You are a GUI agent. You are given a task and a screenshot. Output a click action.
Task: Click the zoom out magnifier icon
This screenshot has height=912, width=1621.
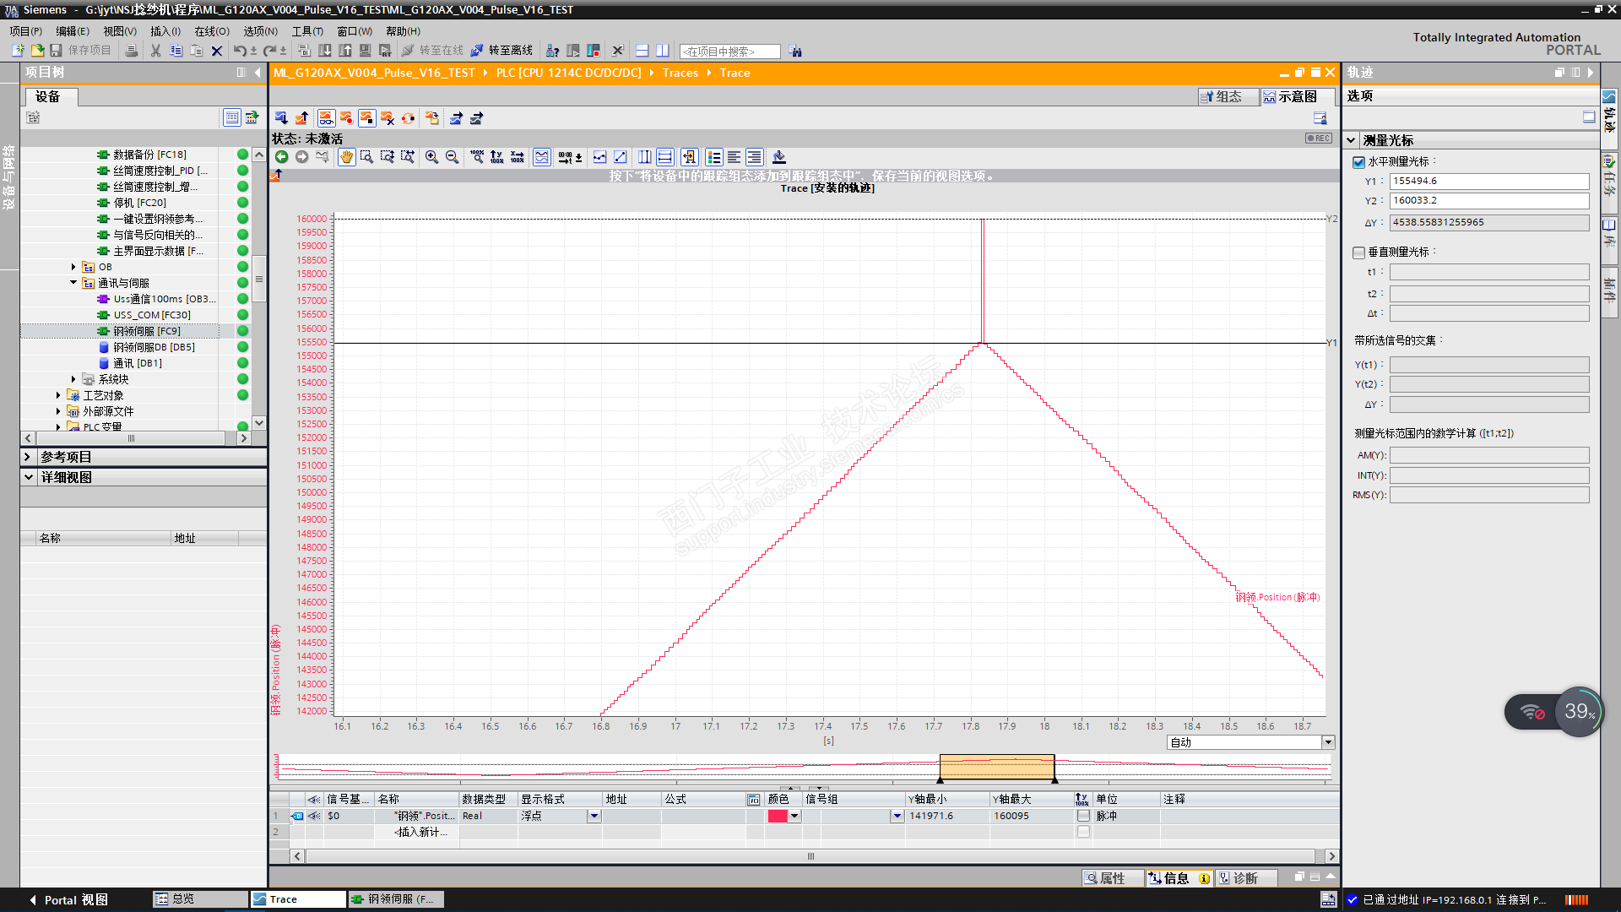pyautogui.click(x=452, y=157)
